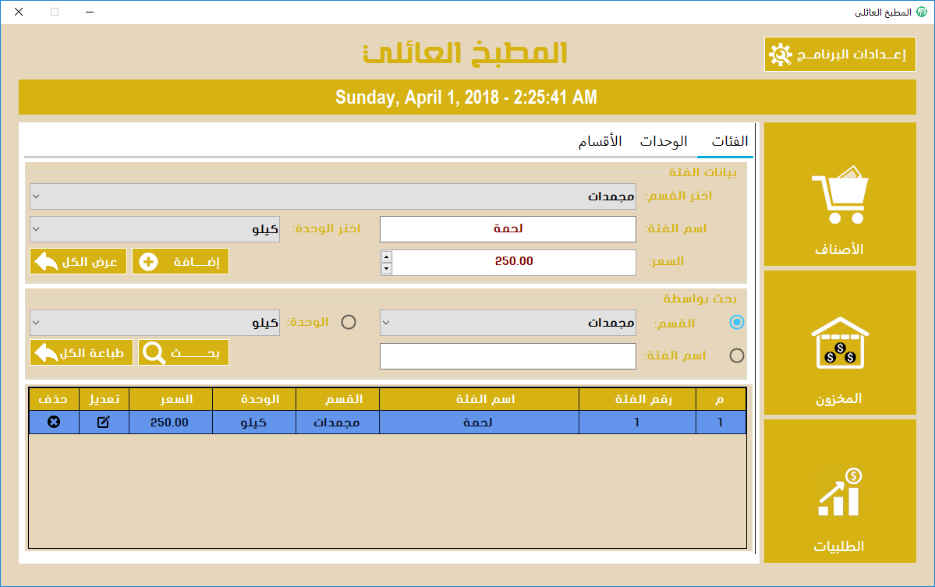Expand the اختر الوحدة dropdown
The height and width of the screenshot is (587, 935).
tap(154, 229)
